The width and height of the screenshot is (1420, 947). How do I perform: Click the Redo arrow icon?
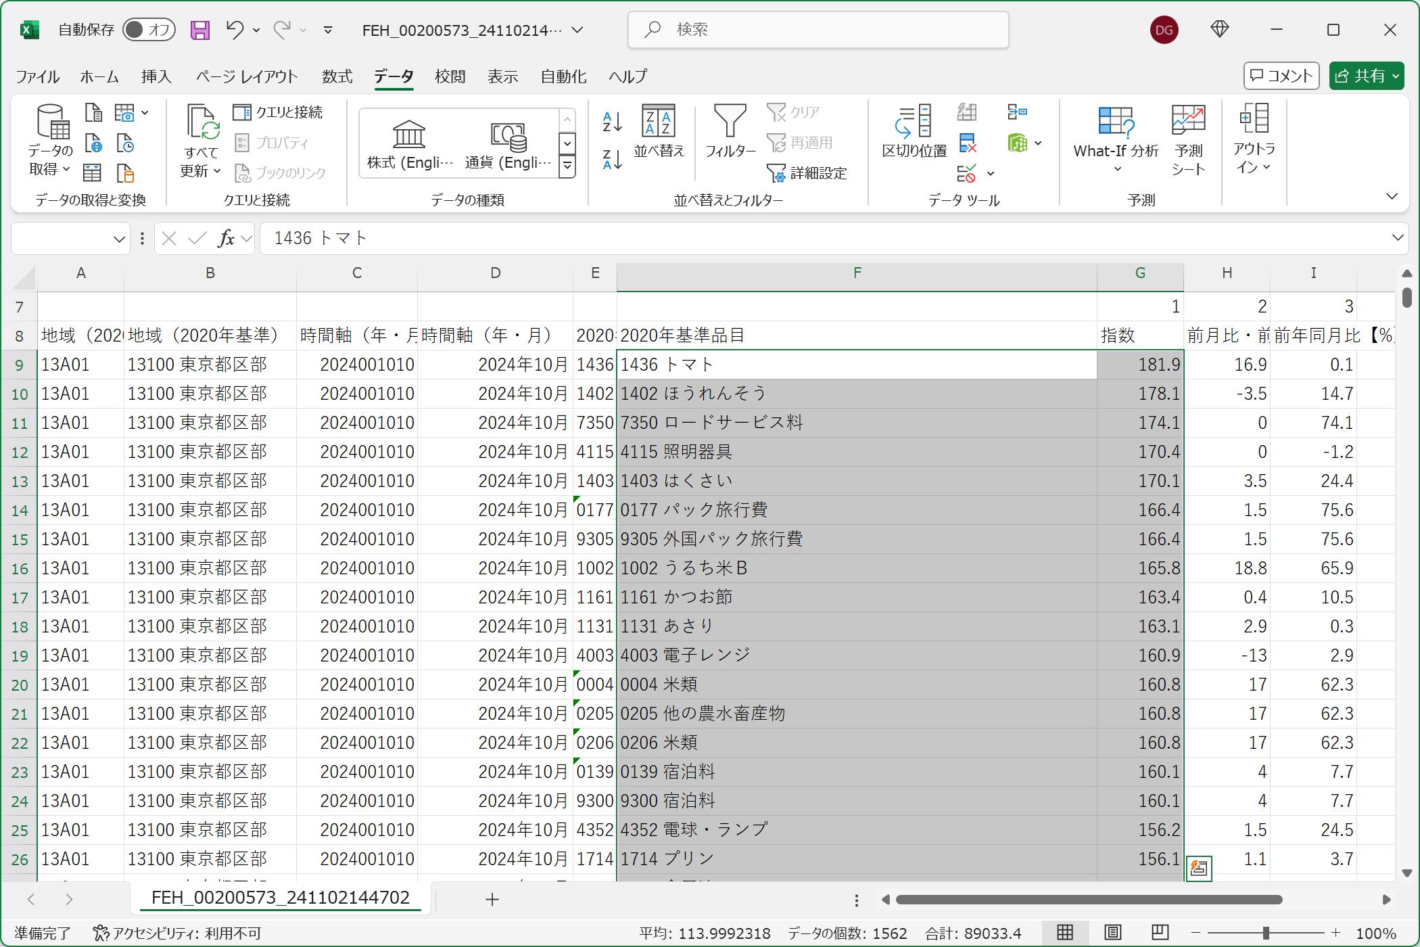click(x=282, y=30)
